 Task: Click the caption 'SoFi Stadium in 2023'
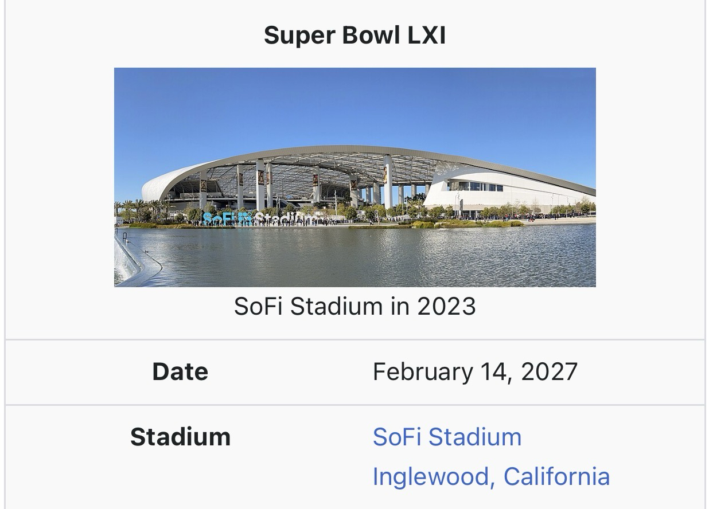point(354,307)
